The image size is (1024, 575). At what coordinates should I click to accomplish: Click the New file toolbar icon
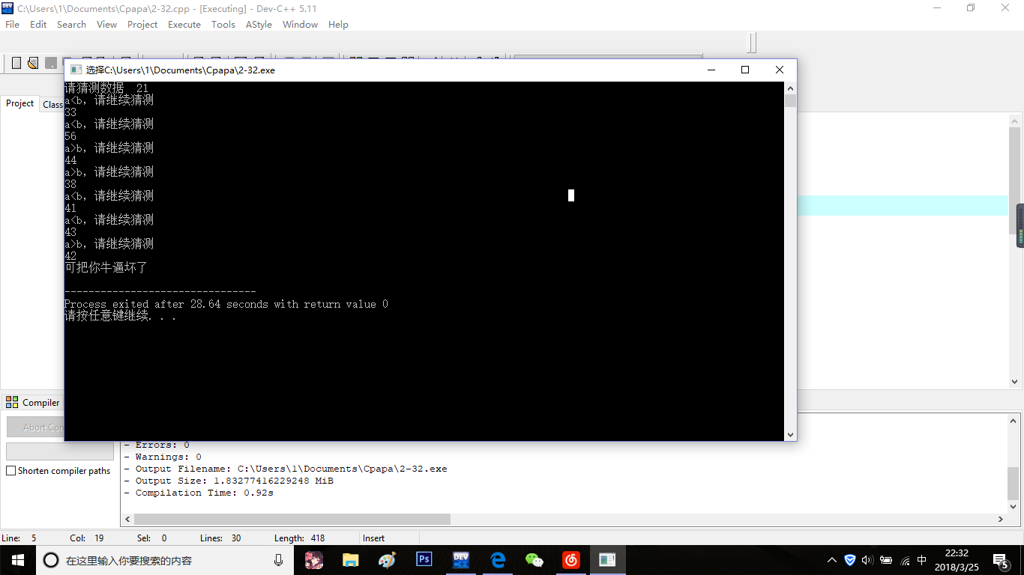[x=16, y=63]
